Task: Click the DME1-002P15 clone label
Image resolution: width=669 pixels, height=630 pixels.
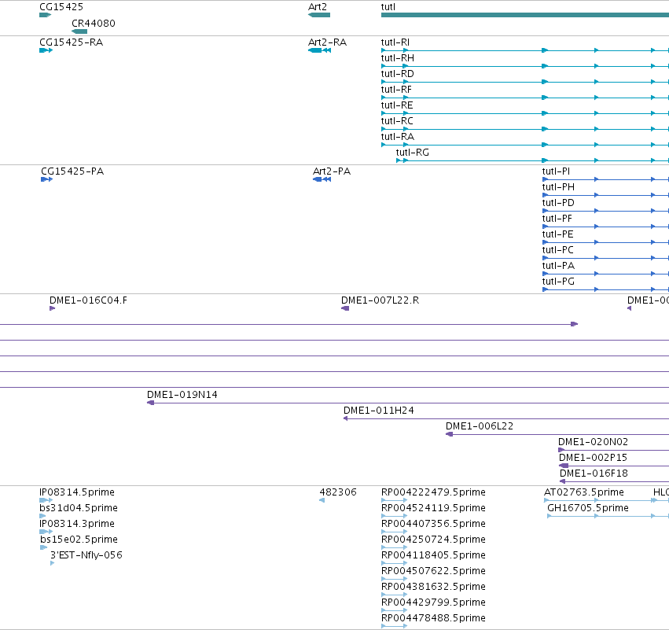Action: 593,458
